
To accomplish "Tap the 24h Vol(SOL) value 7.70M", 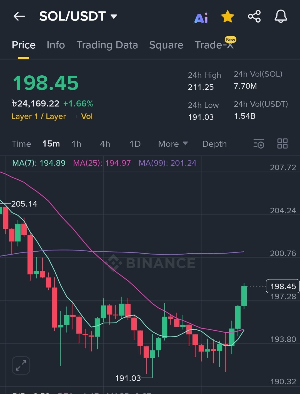I will point(245,86).
